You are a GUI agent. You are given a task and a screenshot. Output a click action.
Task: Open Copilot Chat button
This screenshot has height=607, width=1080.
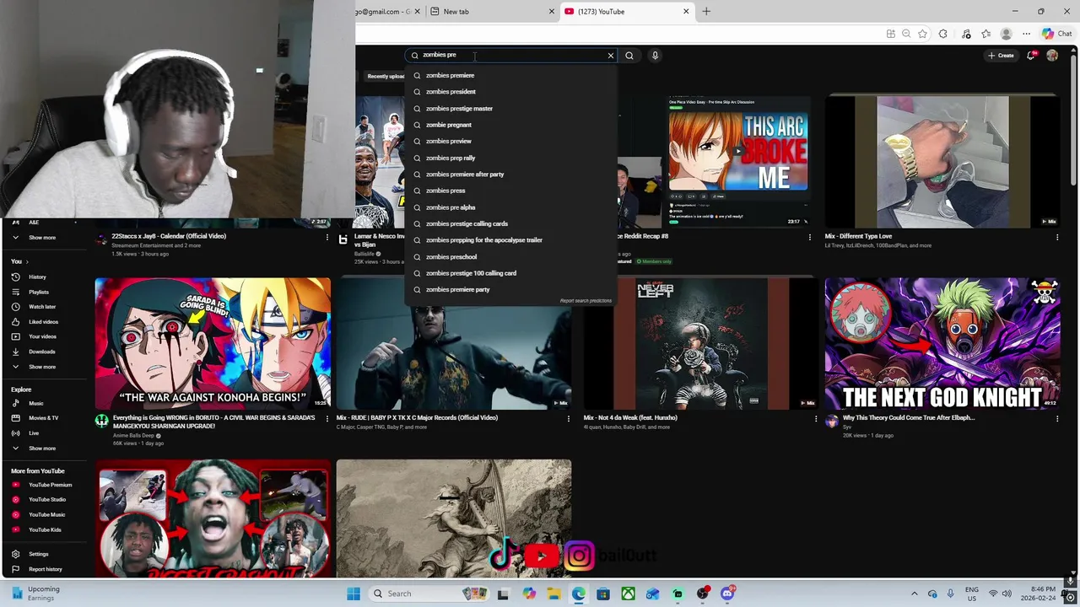[x=1056, y=34]
